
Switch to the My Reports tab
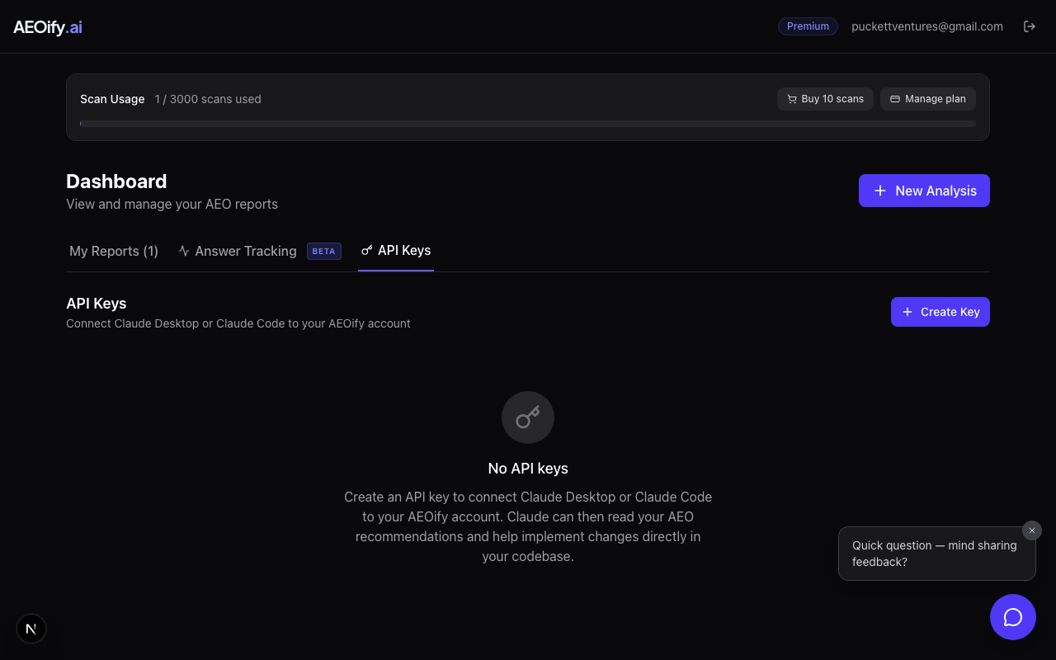click(x=113, y=251)
